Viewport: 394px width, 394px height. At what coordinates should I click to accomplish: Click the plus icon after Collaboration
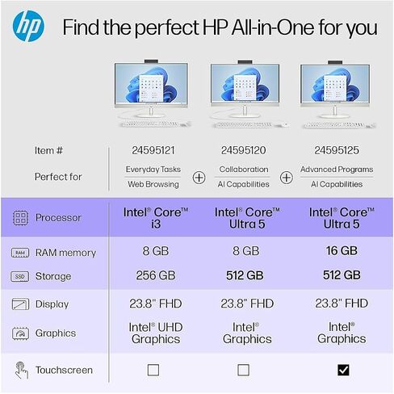[287, 178]
